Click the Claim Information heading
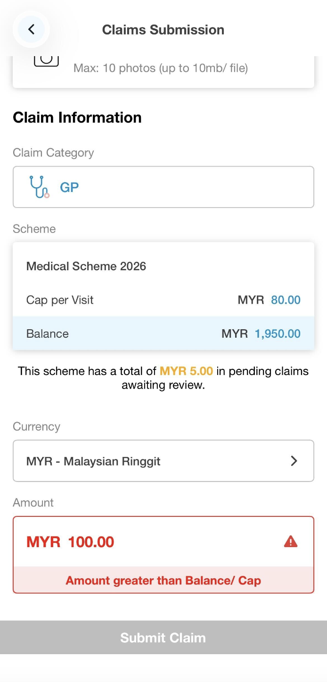This screenshot has height=682, width=327. click(77, 117)
